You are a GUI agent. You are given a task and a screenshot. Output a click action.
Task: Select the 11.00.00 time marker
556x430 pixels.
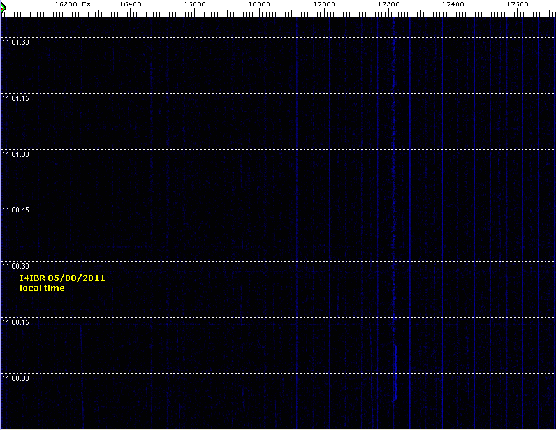[x=15, y=378]
